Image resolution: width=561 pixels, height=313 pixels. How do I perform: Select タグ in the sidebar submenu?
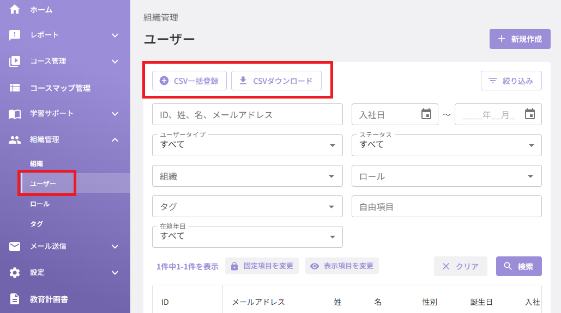37,224
